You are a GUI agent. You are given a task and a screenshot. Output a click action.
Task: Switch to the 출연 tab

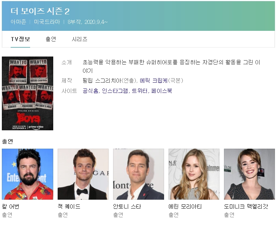click(51, 39)
